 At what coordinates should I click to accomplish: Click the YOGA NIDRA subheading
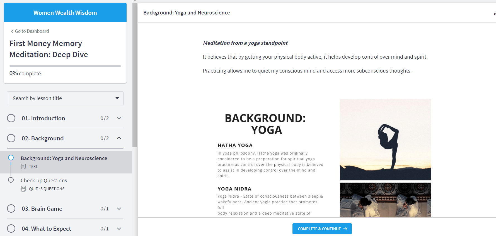(x=234, y=189)
